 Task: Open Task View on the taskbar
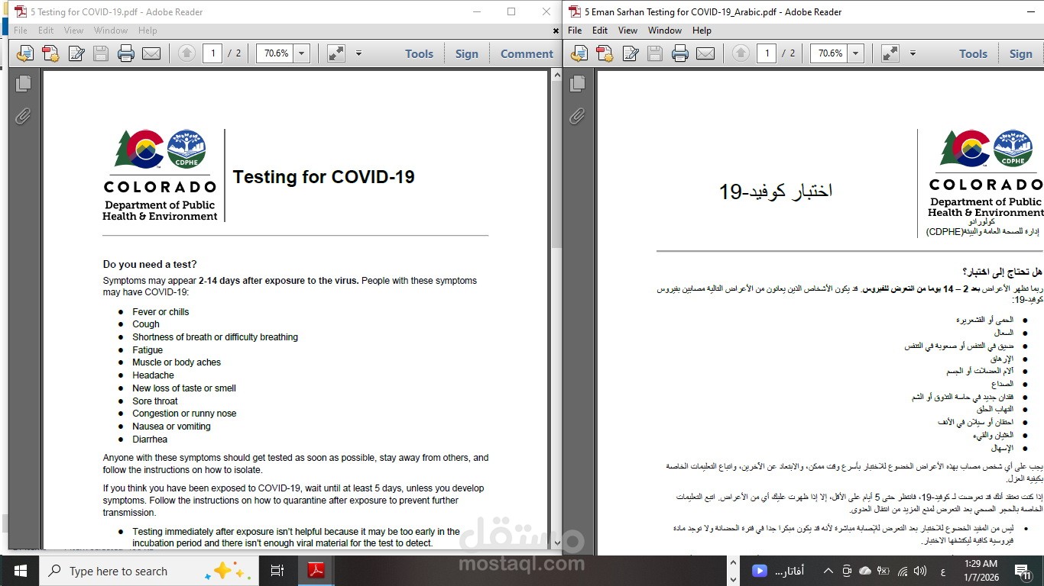point(277,571)
